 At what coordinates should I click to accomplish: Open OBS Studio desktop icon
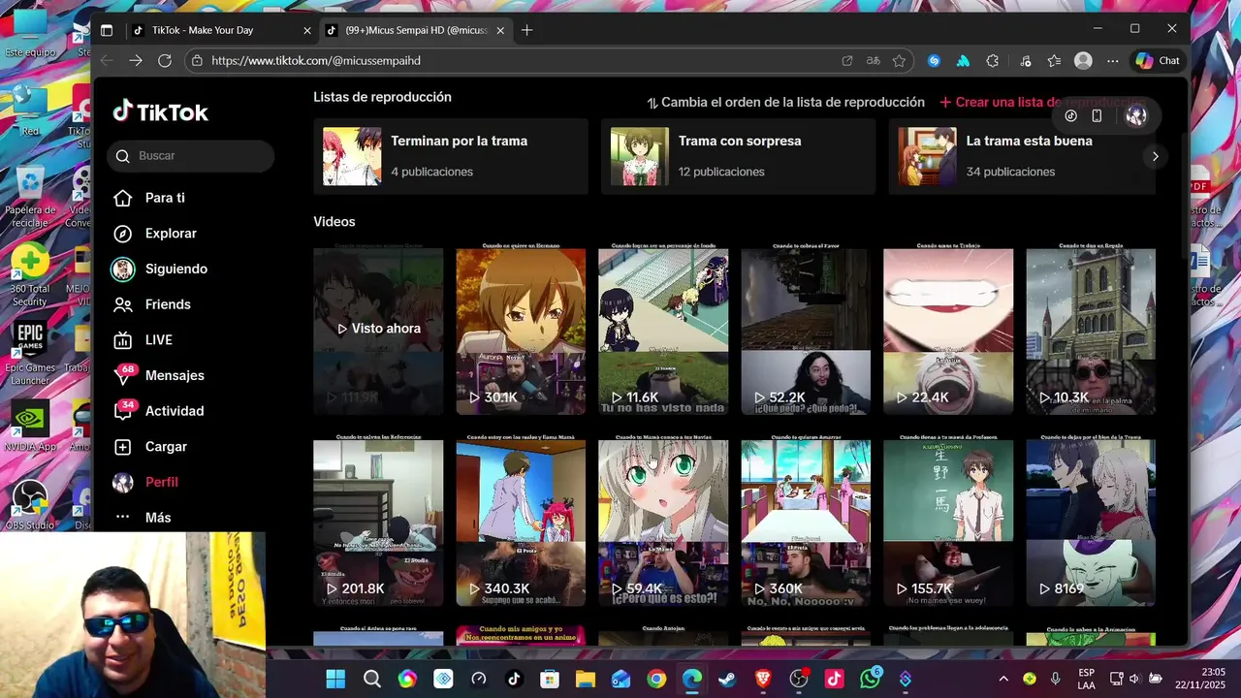(30, 505)
